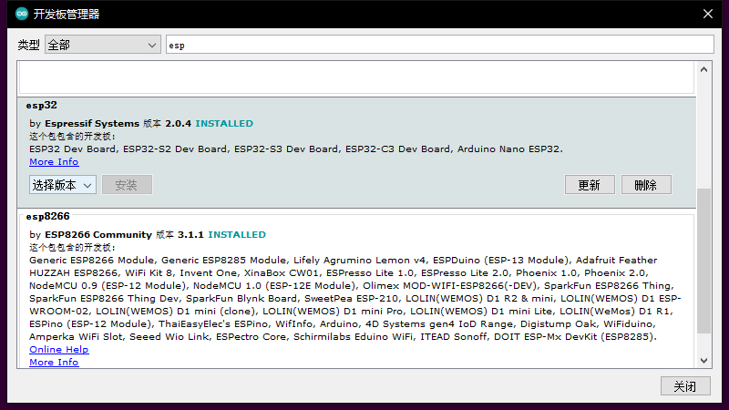
Task: Select the esp32 package title
Action: point(41,106)
